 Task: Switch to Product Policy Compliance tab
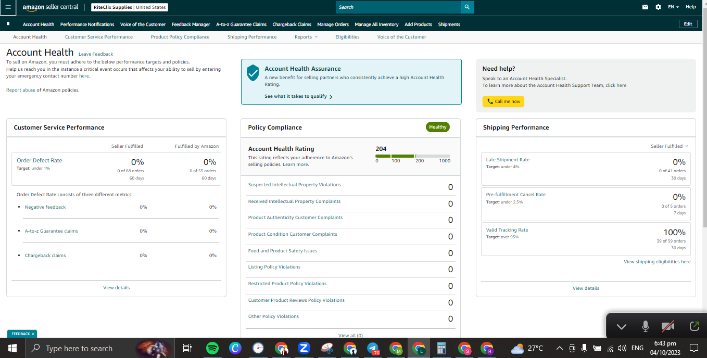(180, 37)
